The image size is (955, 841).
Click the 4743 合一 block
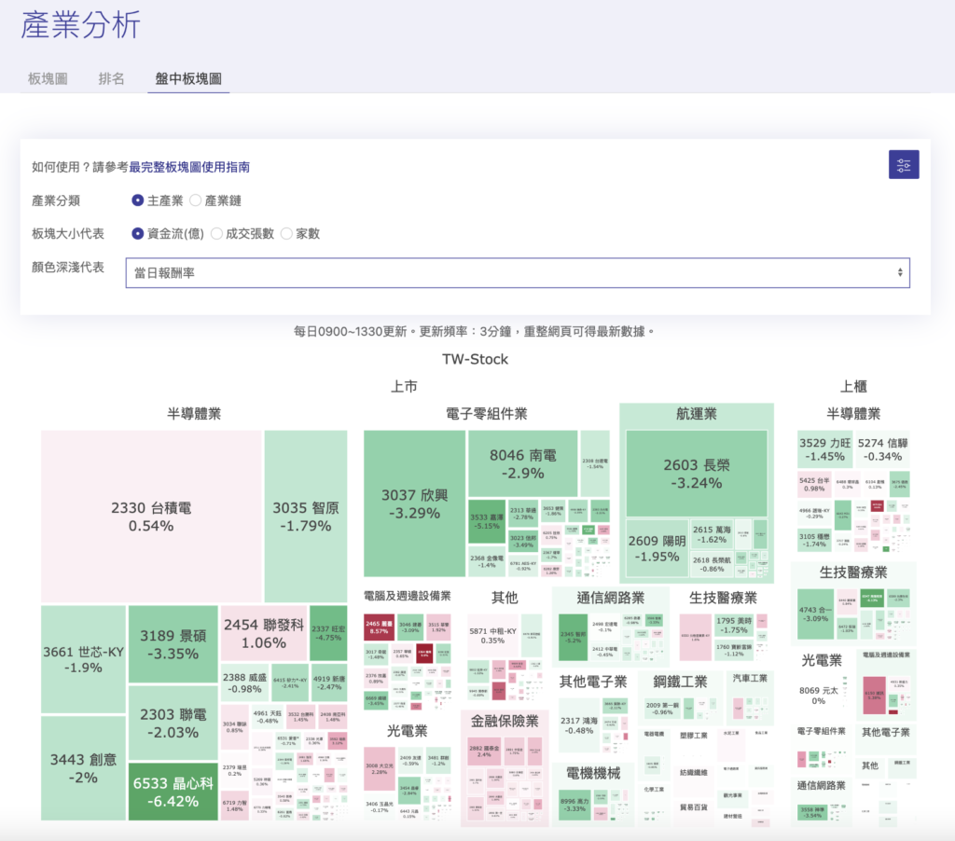coord(815,614)
